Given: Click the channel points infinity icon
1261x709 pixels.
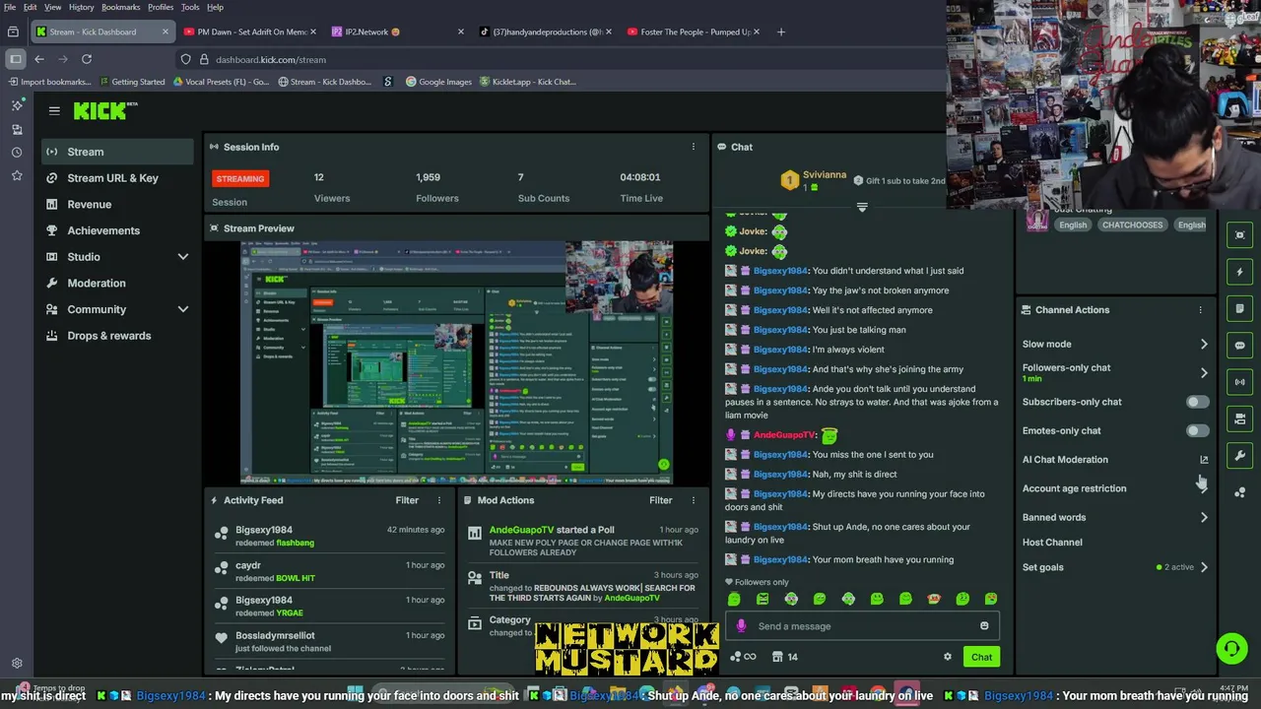Looking at the screenshot, I should [743, 657].
